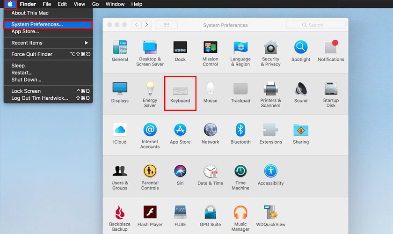
Task: Open the View menu
Action: click(79, 4)
